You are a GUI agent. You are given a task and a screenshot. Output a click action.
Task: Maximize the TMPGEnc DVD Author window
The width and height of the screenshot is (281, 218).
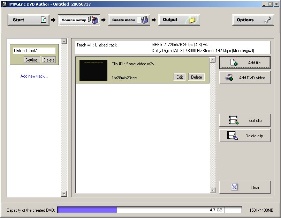coord(270,4)
